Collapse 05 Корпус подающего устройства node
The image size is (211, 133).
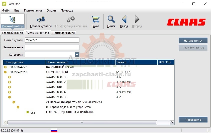coord(18,107)
